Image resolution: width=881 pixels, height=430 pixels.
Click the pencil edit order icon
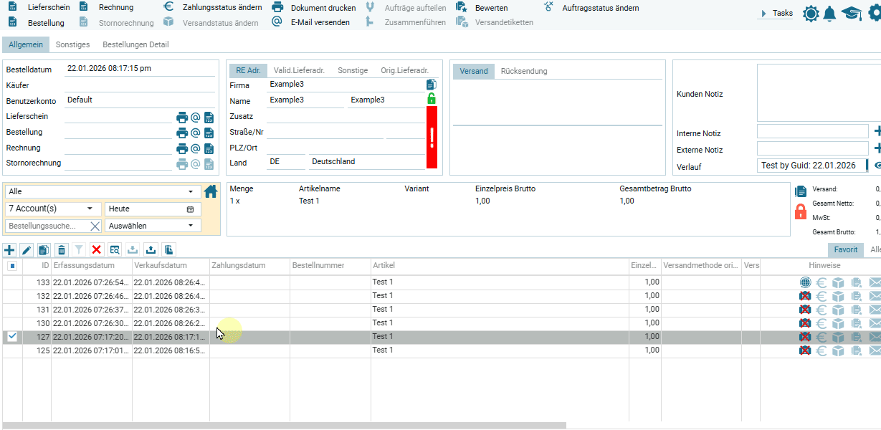pyautogui.click(x=27, y=250)
